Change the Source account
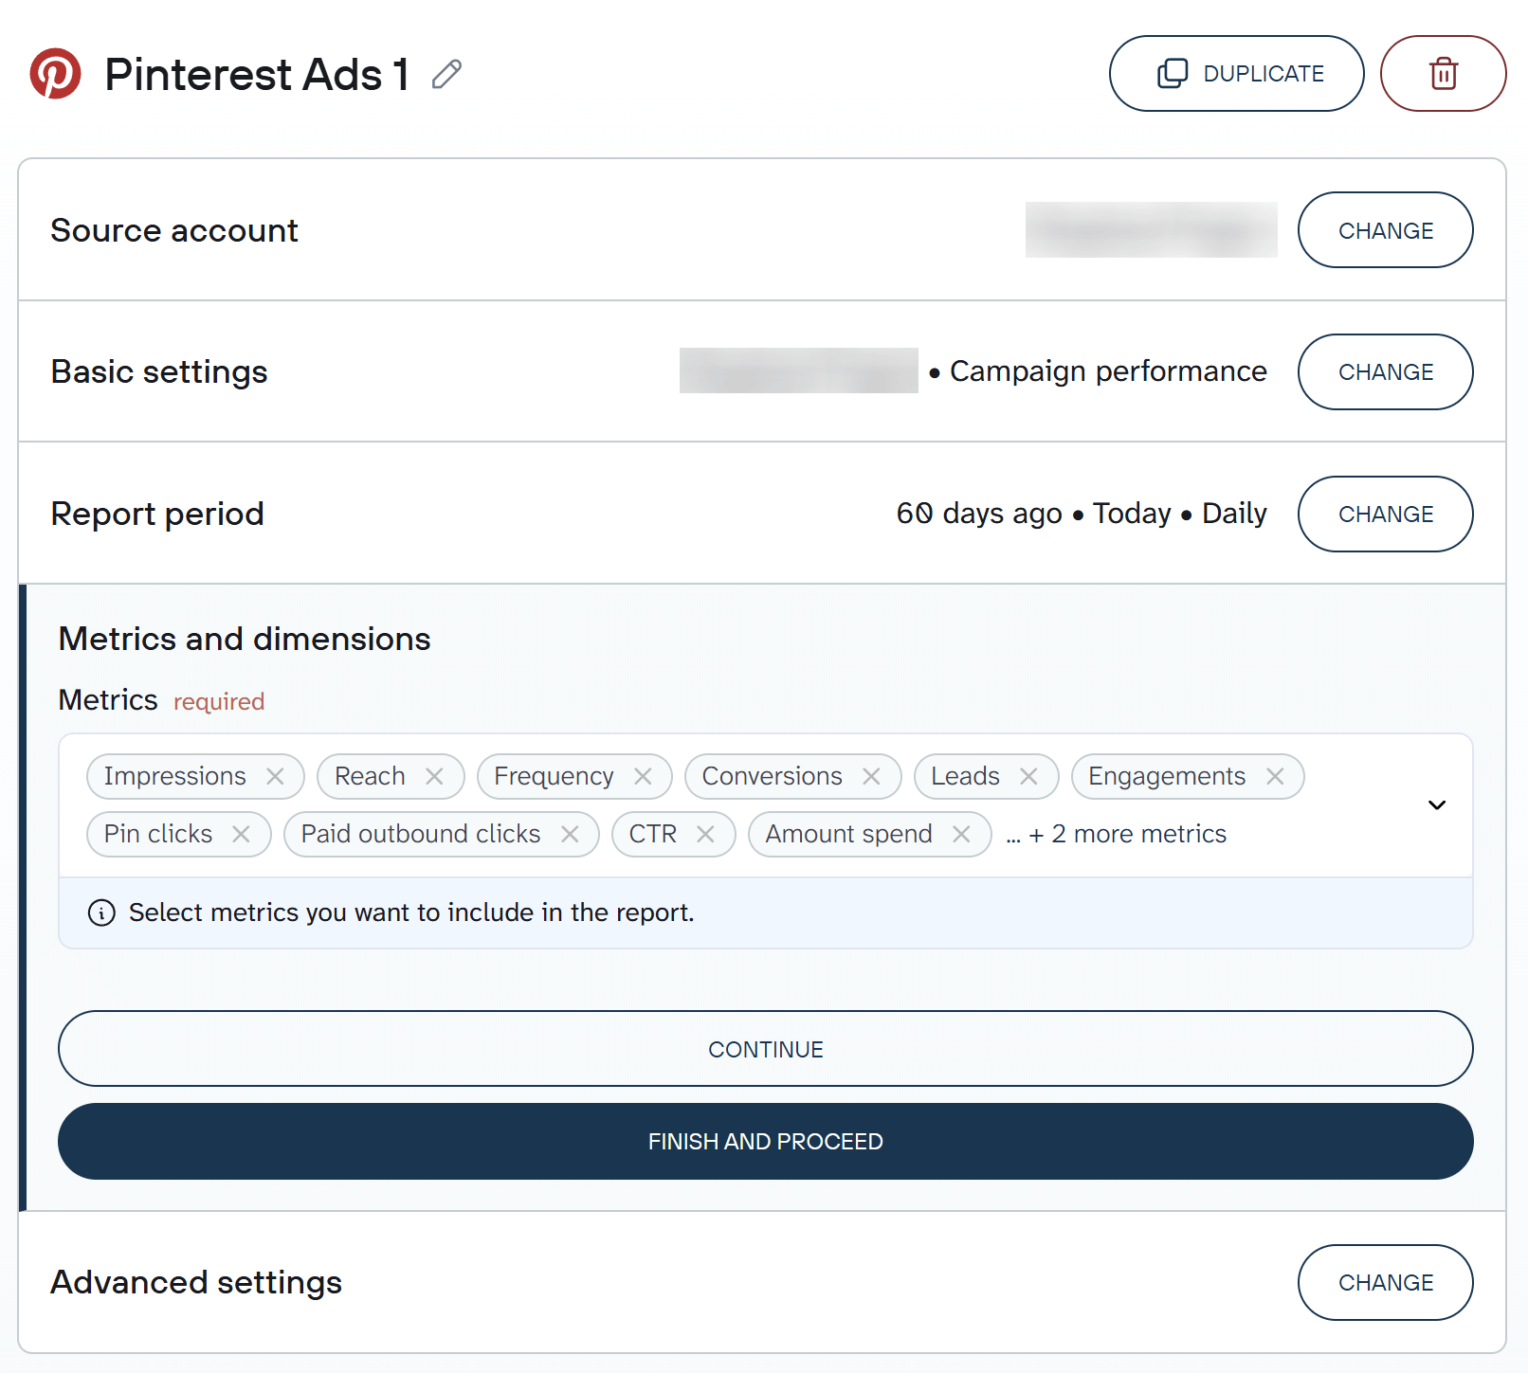 click(1385, 229)
